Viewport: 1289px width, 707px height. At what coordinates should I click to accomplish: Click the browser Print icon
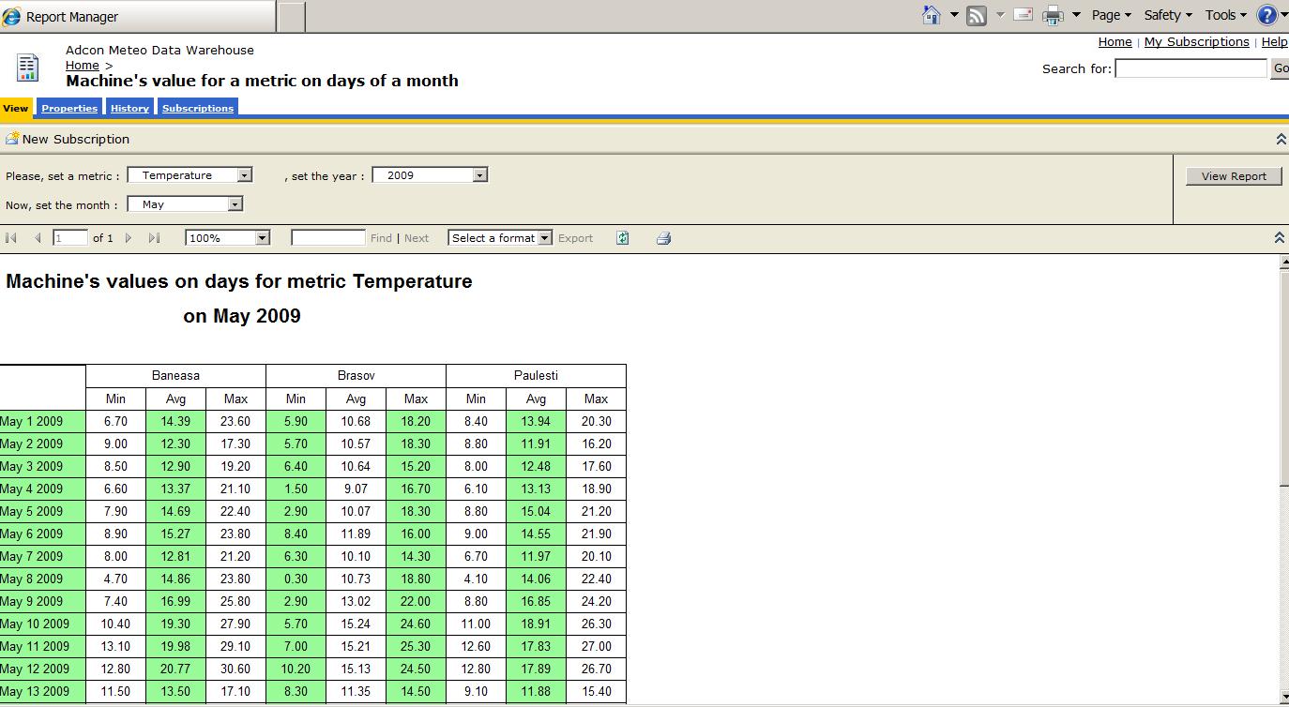(1053, 15)
